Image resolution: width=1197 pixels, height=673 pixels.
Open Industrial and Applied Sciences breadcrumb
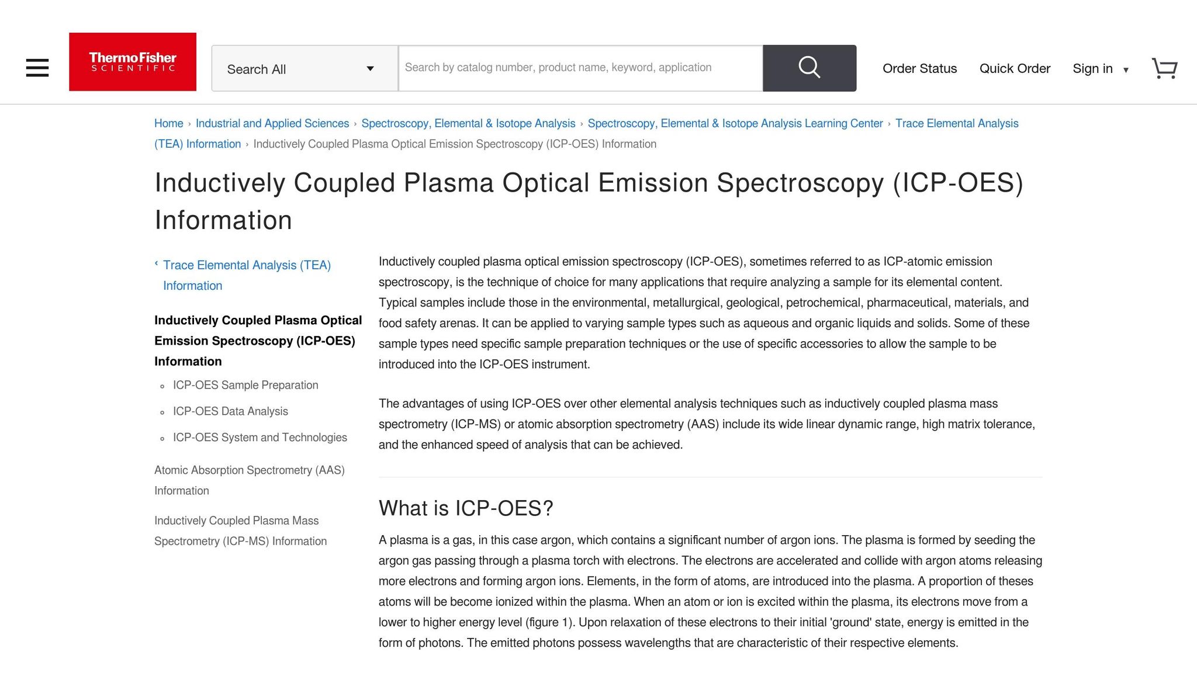[x=272, y=123]
